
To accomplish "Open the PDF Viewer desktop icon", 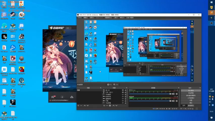I will pos(4,49).
